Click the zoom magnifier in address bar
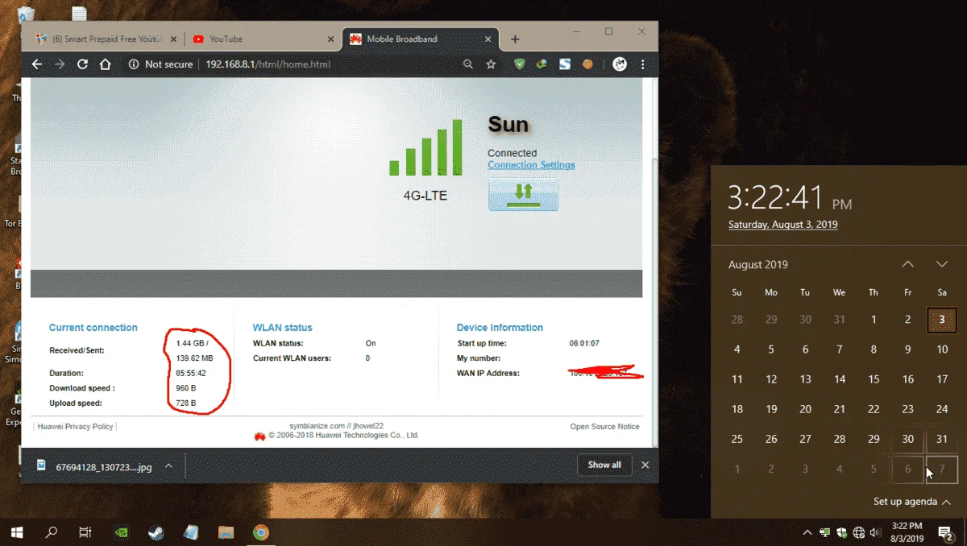The image size is (967, 546). click(467, 64)
